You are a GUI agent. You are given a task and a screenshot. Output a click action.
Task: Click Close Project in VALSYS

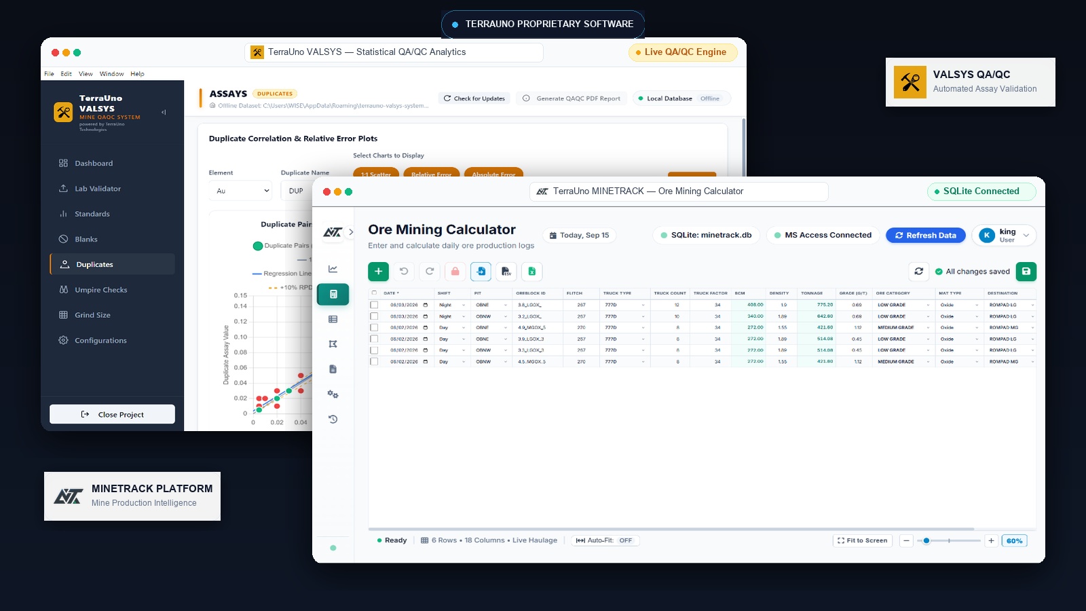point(112,414)
